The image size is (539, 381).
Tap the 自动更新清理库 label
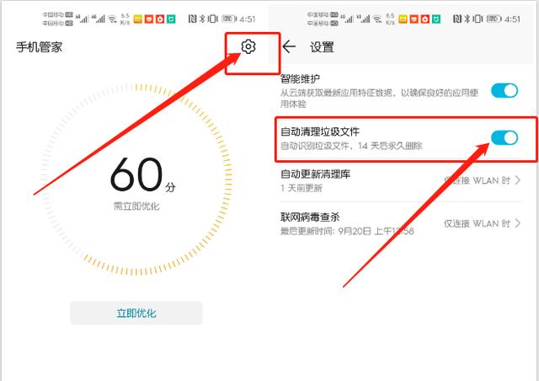tap(315, 174)
